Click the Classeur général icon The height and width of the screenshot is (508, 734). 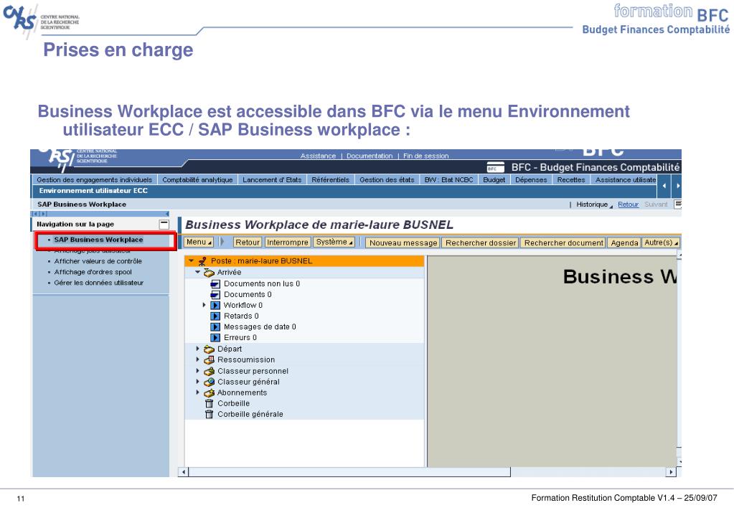(209, 382)
